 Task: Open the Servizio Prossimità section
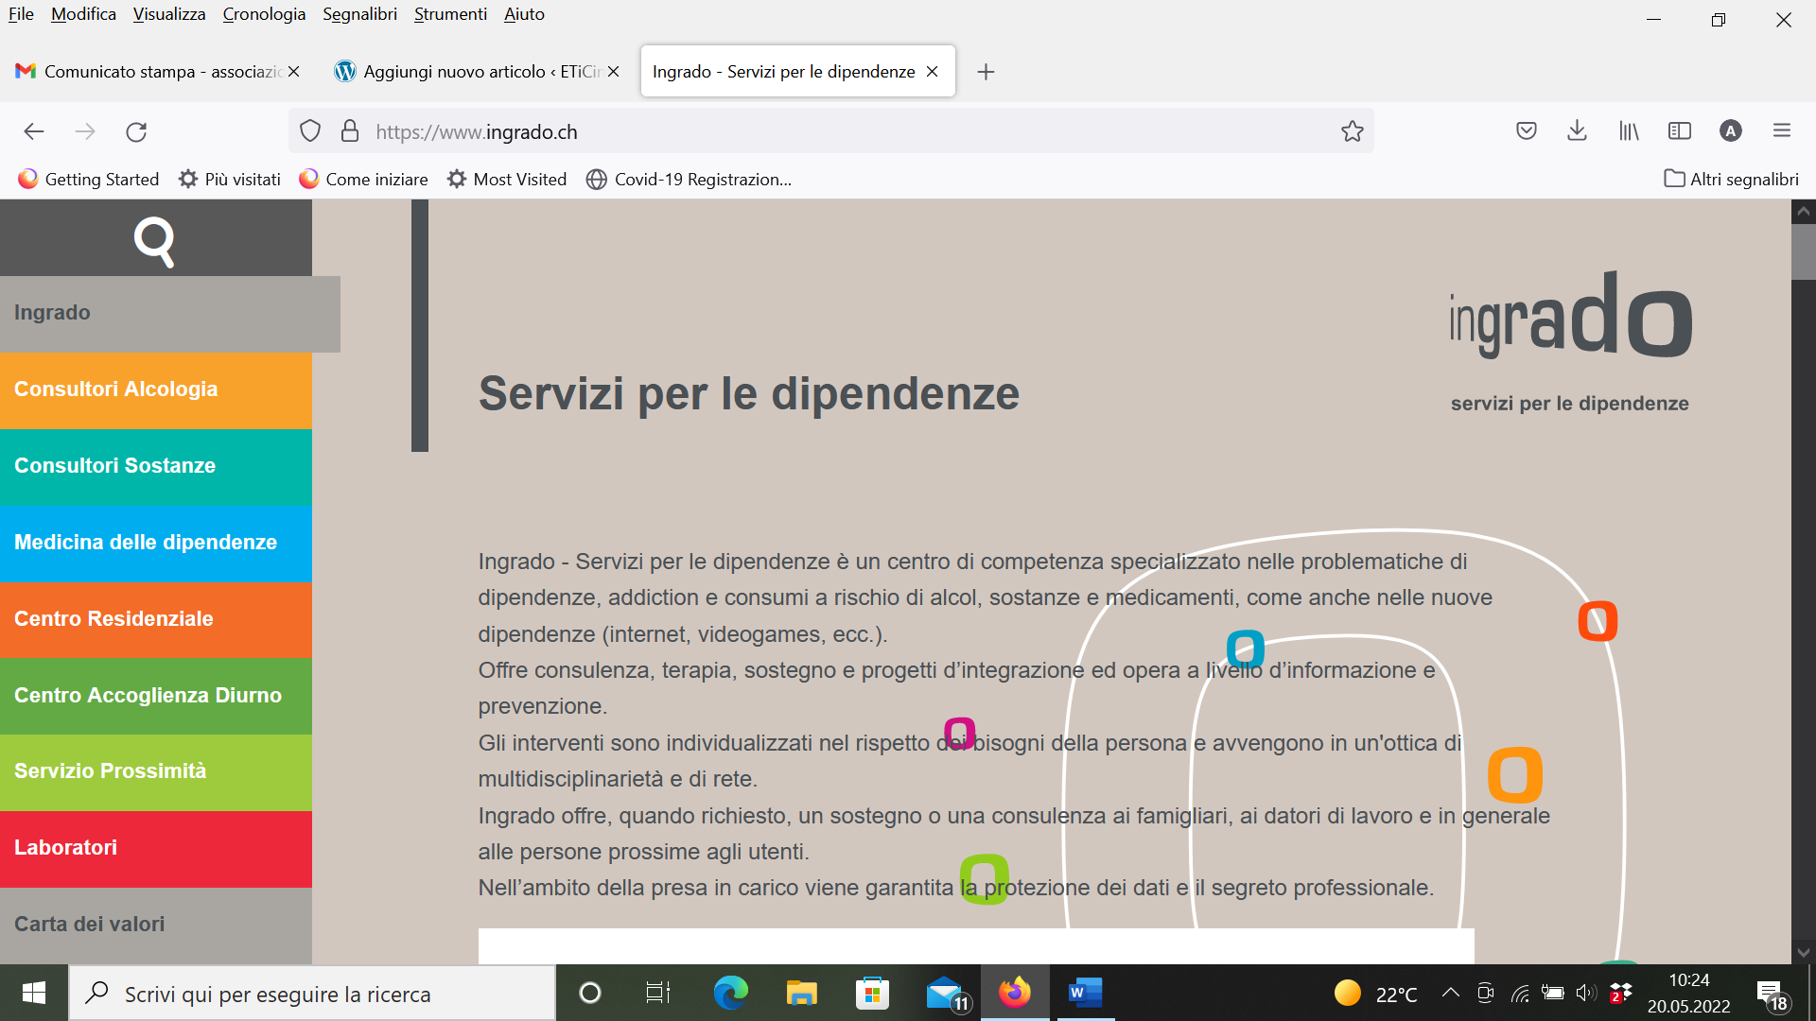coord(156,772)
